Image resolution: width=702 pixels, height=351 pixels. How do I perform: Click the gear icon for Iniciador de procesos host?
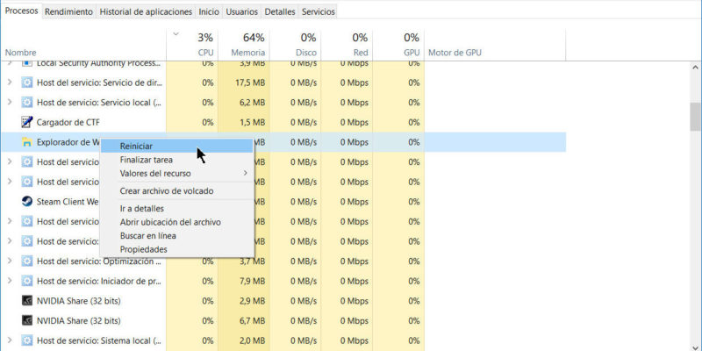point(27,281)
